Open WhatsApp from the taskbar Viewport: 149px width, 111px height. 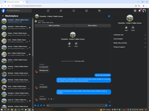coord(19,110)
